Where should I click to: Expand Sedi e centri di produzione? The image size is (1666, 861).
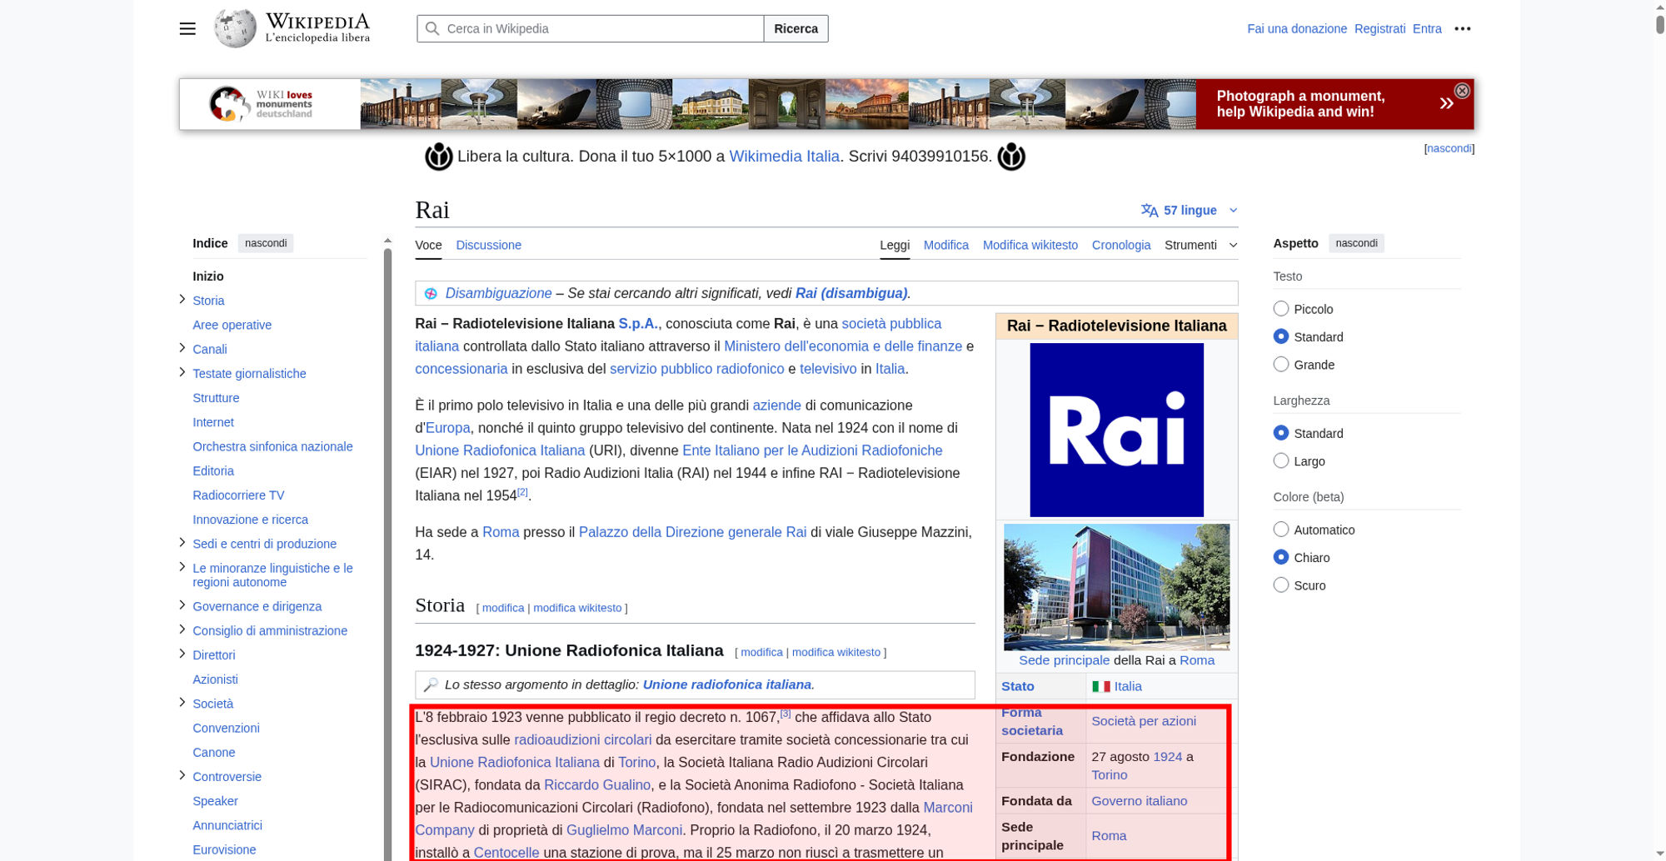tap(182, 543)
